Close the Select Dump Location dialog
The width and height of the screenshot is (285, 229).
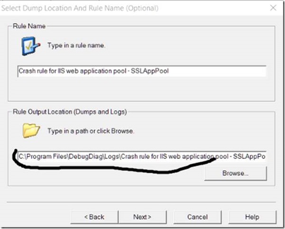pyautogui.click(x=274, y=8)
